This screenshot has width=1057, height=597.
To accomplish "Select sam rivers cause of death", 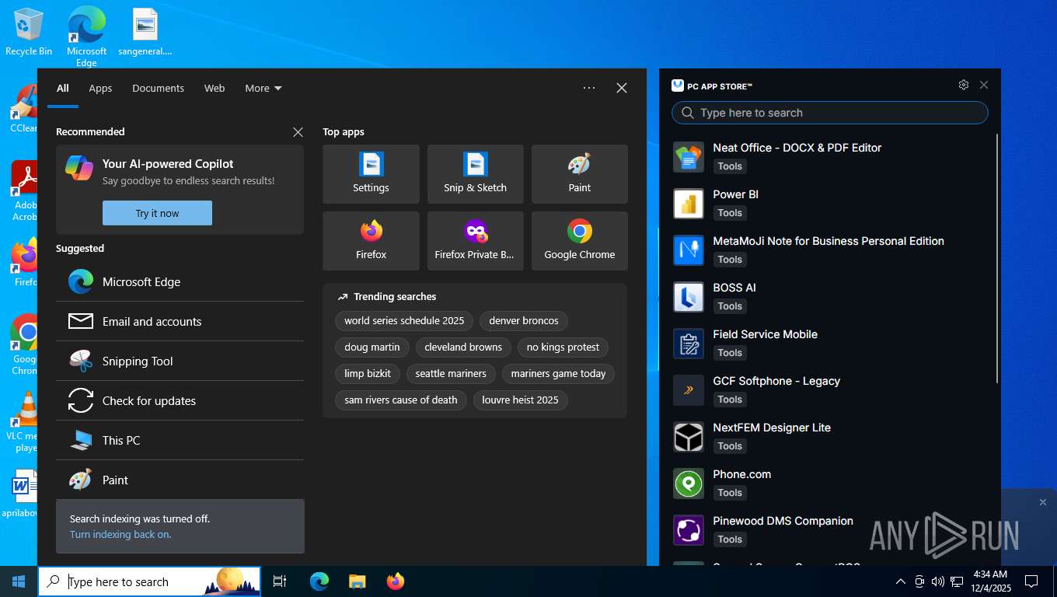I will pos(401,400).
